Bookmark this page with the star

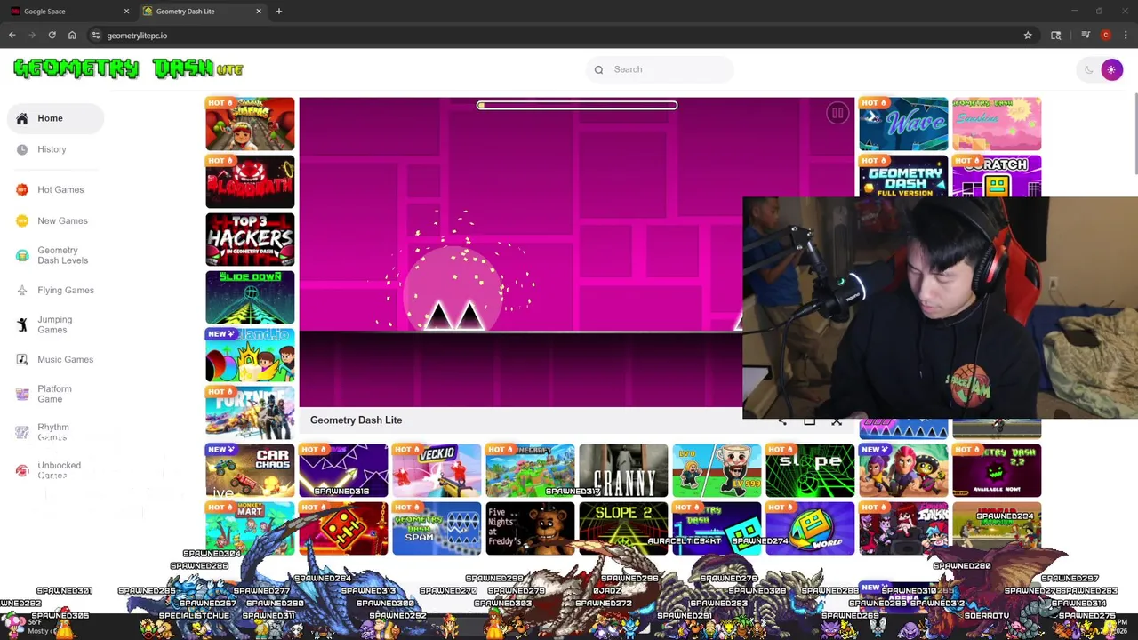pos(1028,35)
